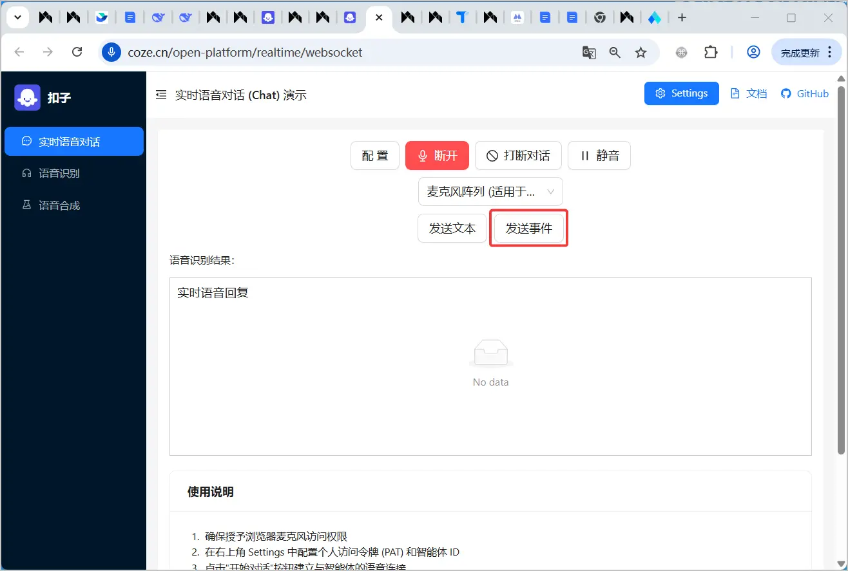Click the gray round extension icon
The width and height of the screenshot is (848, 571).
pyautogui.click(x=681, y=52)
